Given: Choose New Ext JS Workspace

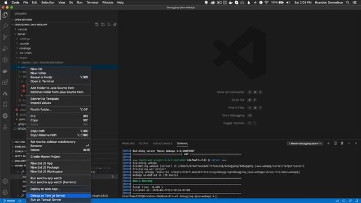Looking at the screenshot, I should coord(59,171).
